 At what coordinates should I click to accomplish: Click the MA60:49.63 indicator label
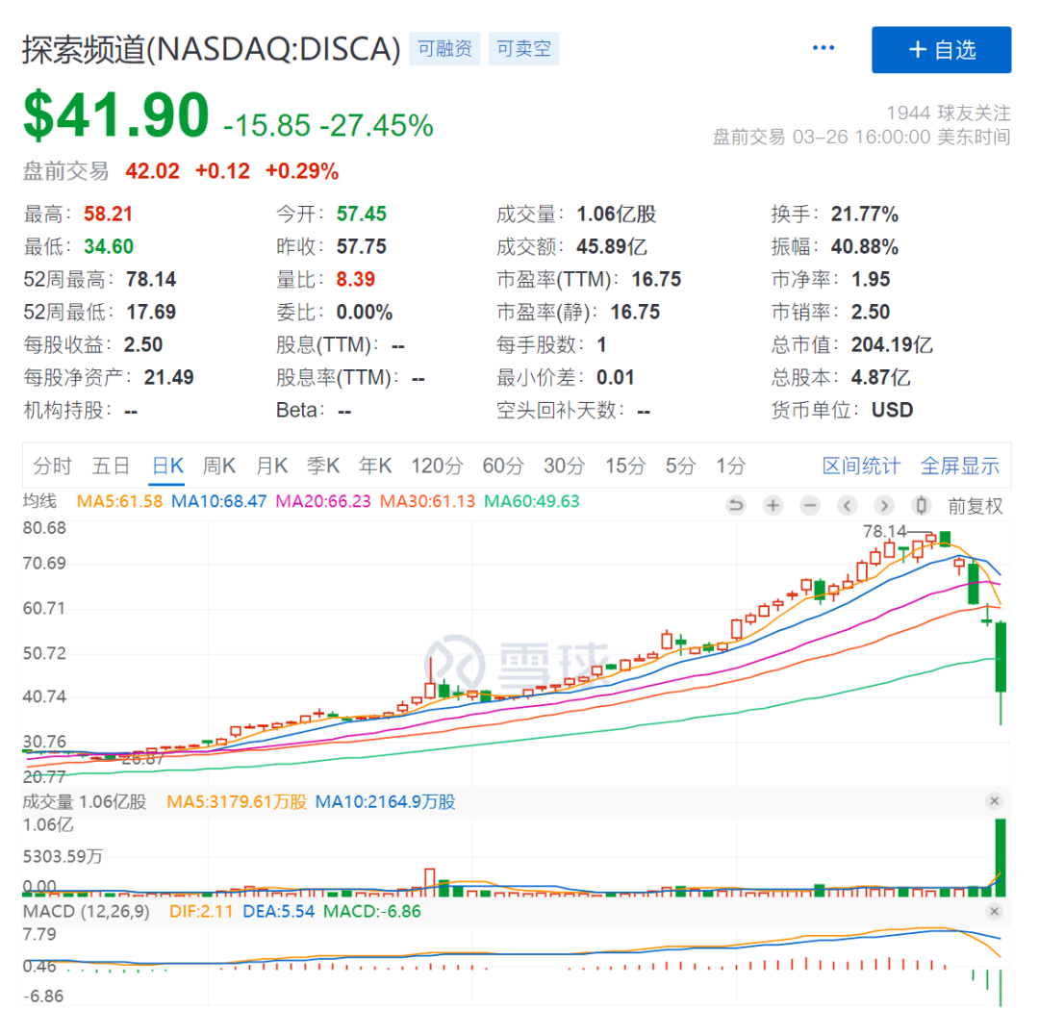pyautogui.click(x=531, y=501)
